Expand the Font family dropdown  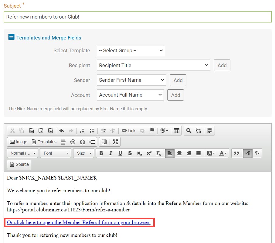(56, 153)
